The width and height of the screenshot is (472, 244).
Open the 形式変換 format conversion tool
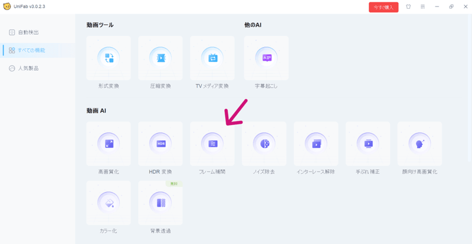(x=109, y=58)
